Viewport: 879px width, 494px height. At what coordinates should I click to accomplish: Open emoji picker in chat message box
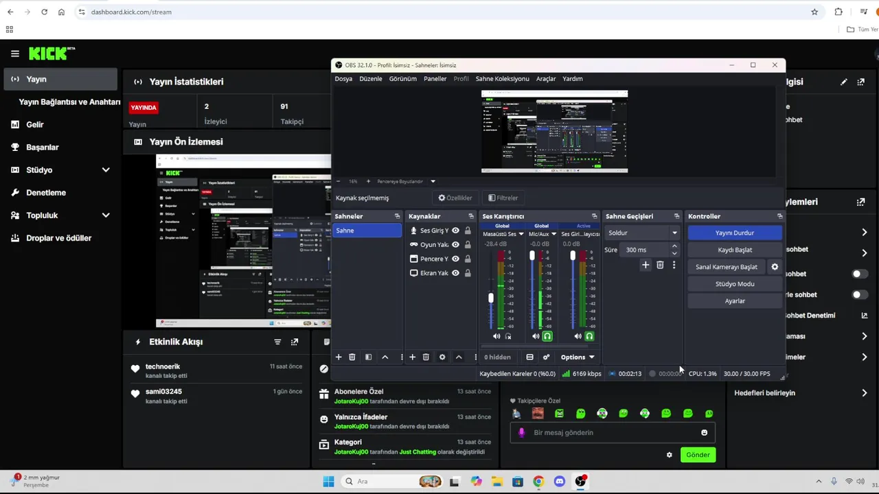704,432
